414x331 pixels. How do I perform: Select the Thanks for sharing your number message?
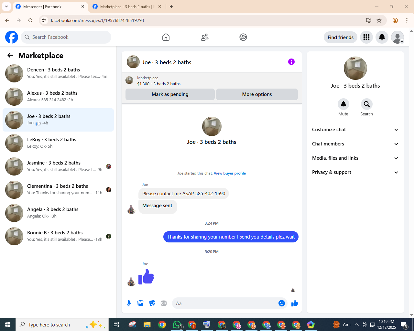pyautogui.click(x=231, y=237)
